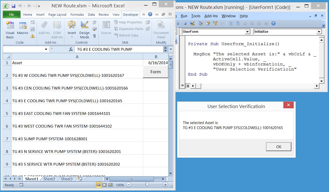The width and height of the screenshot is (329, 192).
Task: Click in the formula bar text
Action: pos(105,49)
